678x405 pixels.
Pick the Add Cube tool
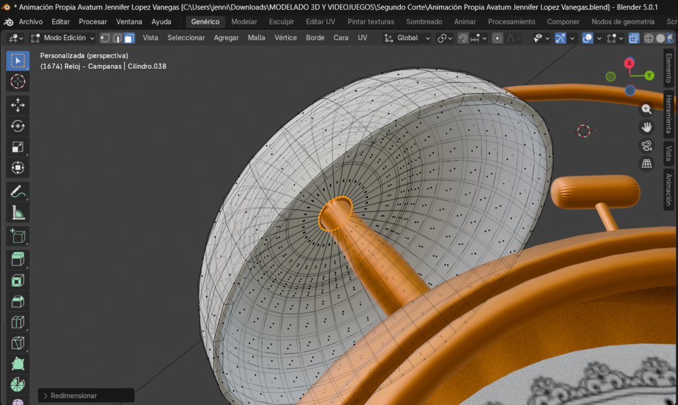[18, 236]
